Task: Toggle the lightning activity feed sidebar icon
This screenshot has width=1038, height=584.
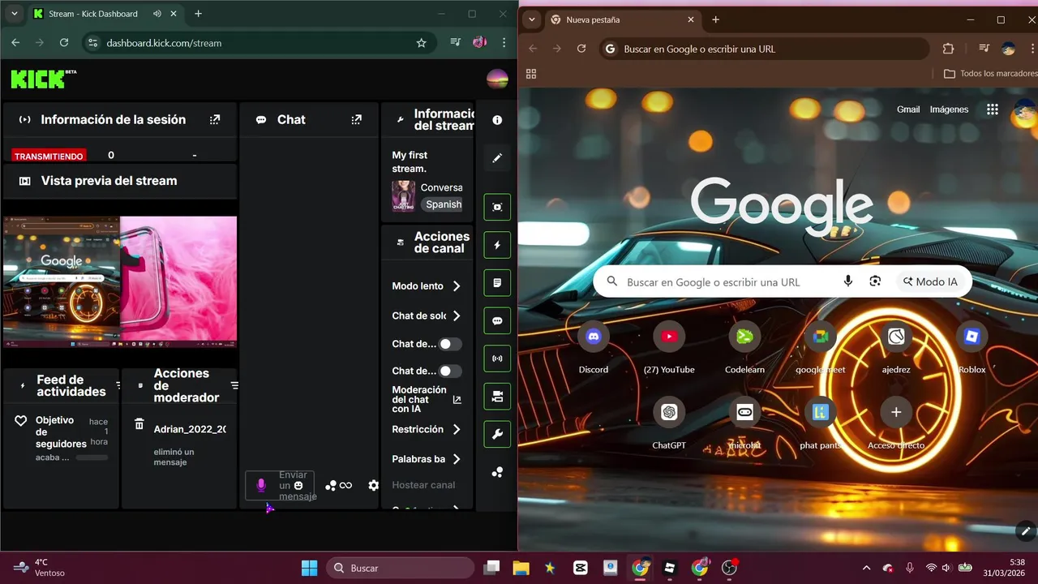Action: coord(497,245)
